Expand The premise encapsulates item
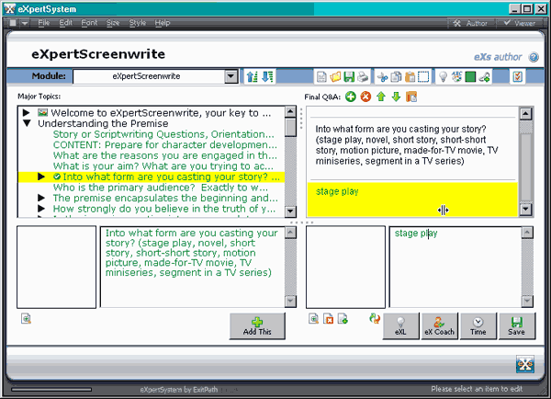This screenshot has width=551, height=399. coord(41,198)
